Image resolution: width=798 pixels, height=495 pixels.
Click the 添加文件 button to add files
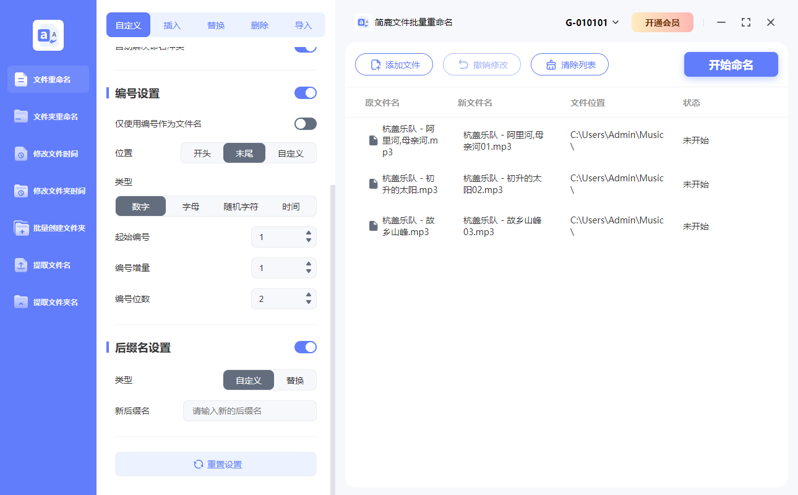tap(394, 64)
